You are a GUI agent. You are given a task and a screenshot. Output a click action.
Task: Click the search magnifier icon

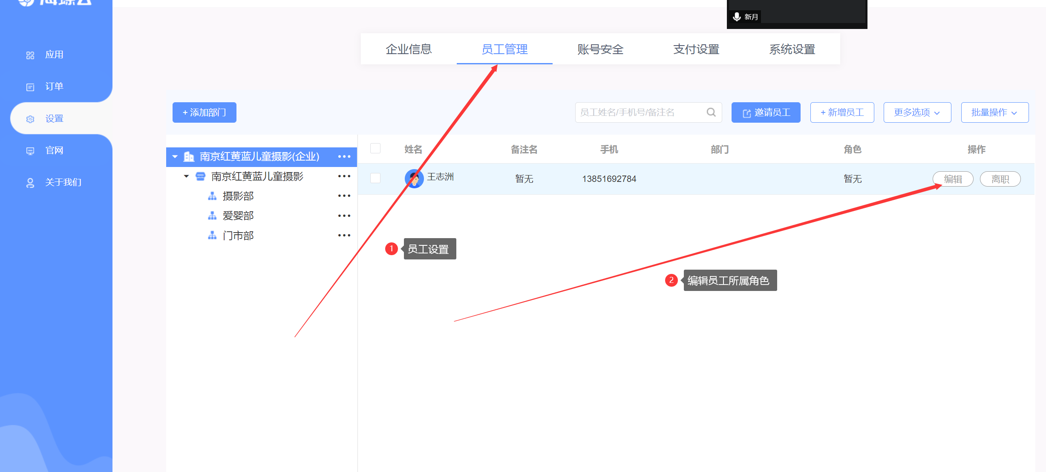pos(711,112)
